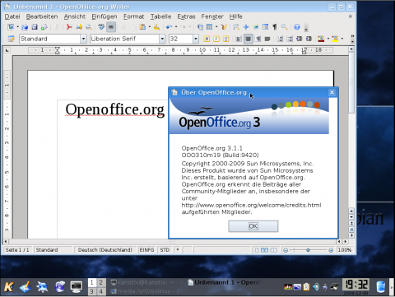Open the Format menu
Image resolution: width=395 pixels, height=297 pixels.
point(133,16)
